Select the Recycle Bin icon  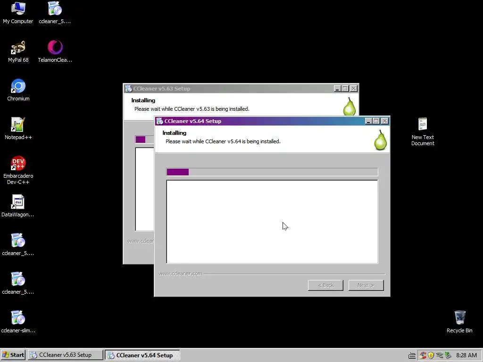coord(459,318)
